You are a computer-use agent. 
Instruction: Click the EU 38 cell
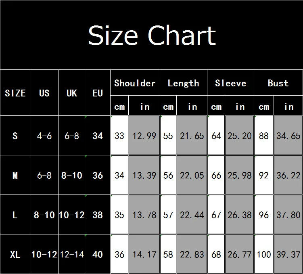[x=98, y=215]
